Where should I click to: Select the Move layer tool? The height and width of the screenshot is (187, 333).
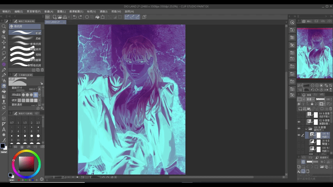[4, 42]
